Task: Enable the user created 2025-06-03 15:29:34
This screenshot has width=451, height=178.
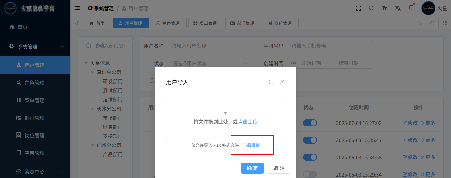Action: pos(310,174)
